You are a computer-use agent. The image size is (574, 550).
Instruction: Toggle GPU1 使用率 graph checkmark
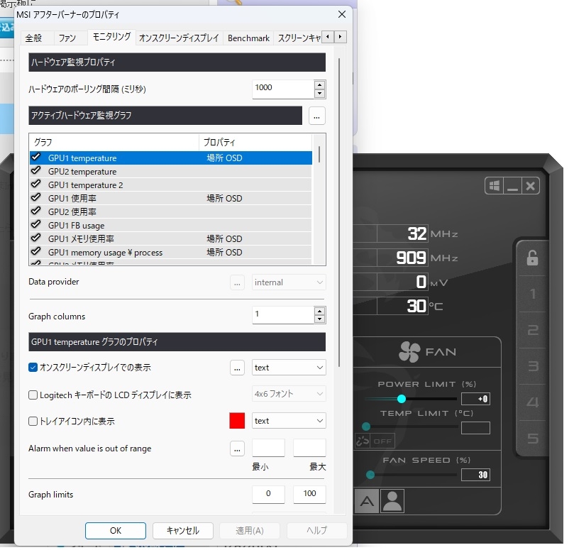point(36,198)
